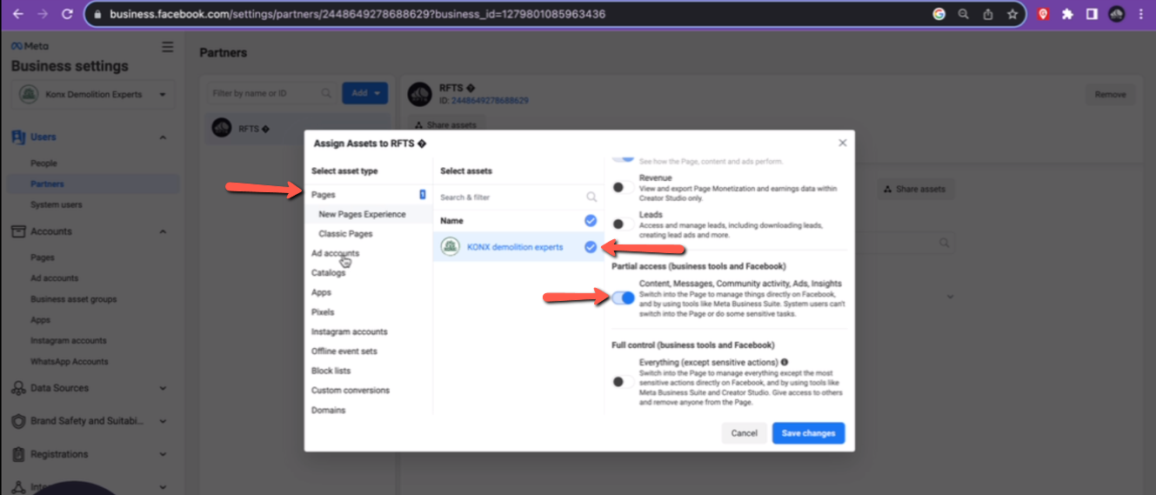Close the Assign Assets dialog
The width and height of the screenshot is (1156, 495).
tap(842, 143)
